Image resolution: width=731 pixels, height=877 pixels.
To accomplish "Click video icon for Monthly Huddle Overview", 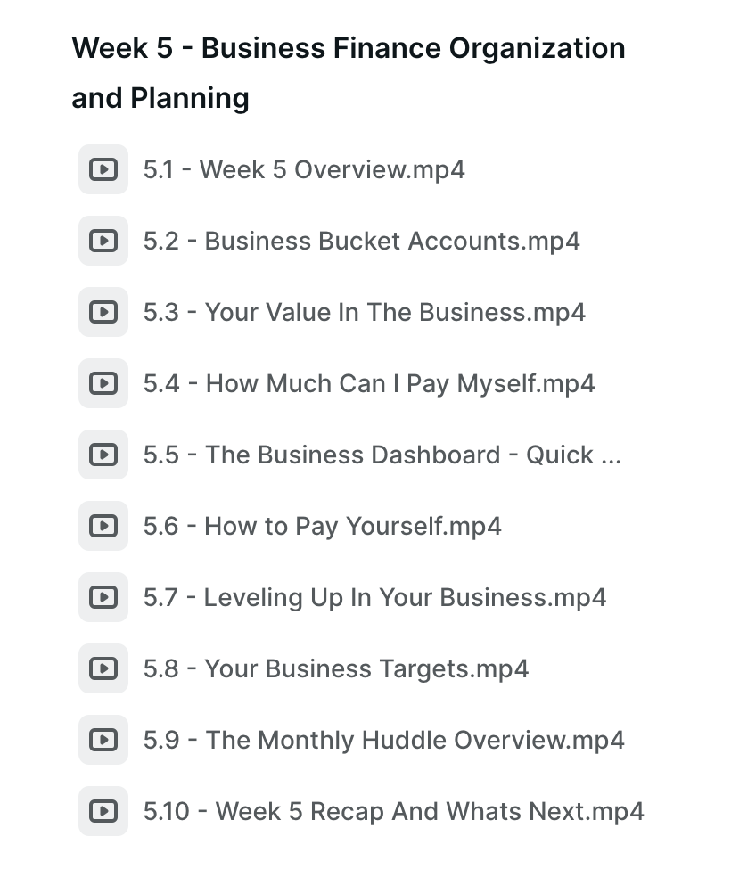I will click(x=103, y=740).
